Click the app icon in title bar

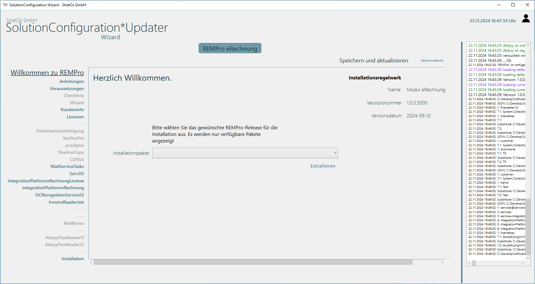(x=5, y=5)
